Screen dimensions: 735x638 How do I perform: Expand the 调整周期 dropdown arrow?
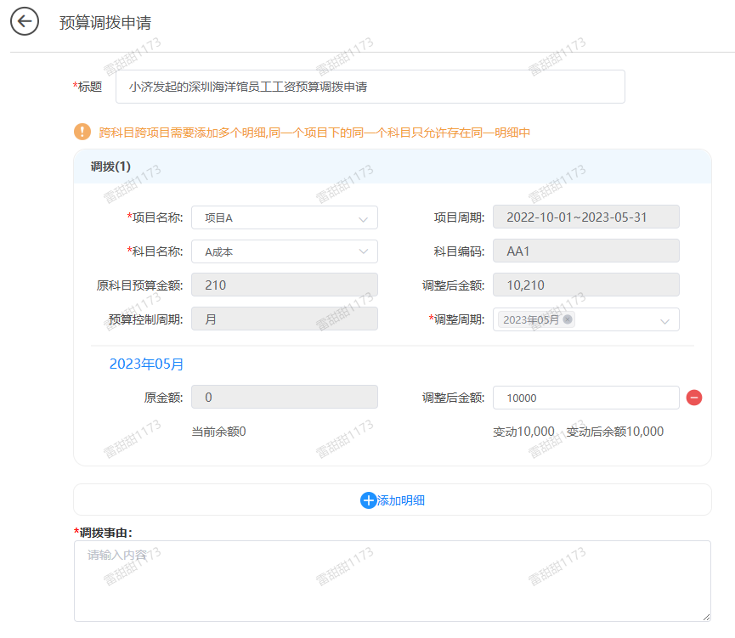tap(664, 321)
